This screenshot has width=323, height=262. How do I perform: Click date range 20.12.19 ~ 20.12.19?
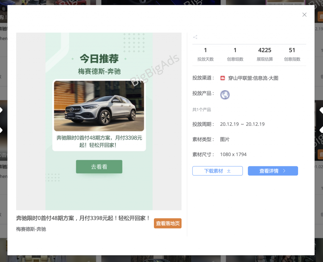(x=242, y=124)
